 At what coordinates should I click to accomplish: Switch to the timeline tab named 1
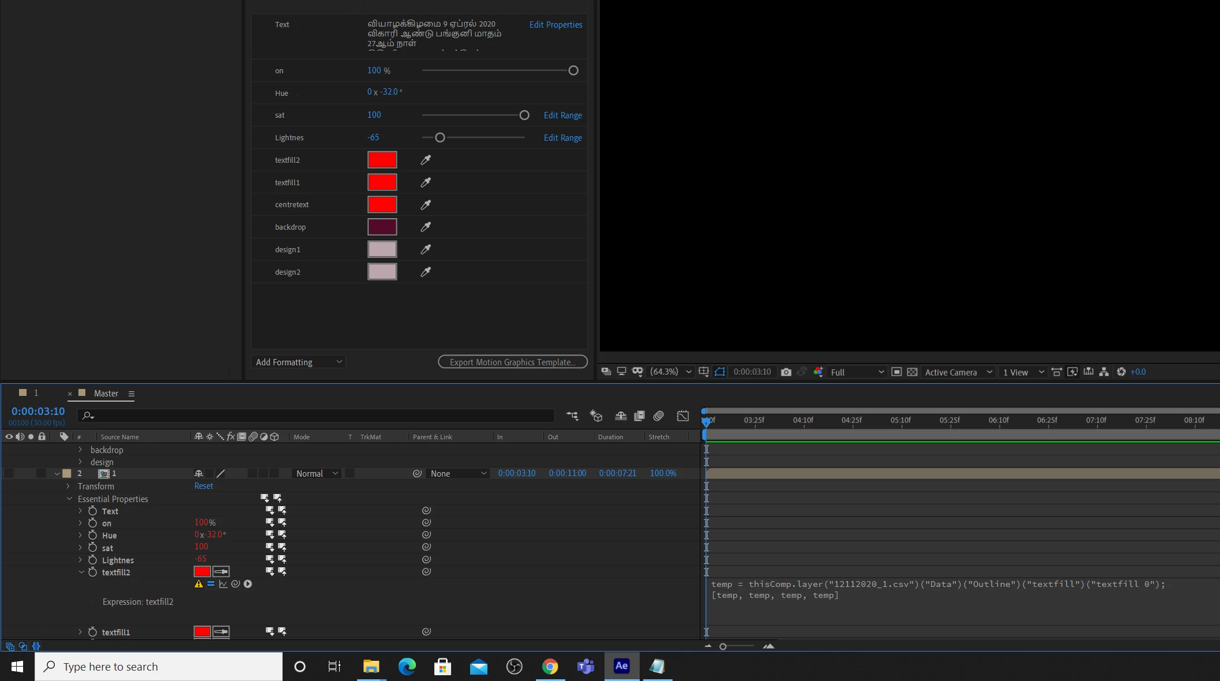click(x=35, y=393)
